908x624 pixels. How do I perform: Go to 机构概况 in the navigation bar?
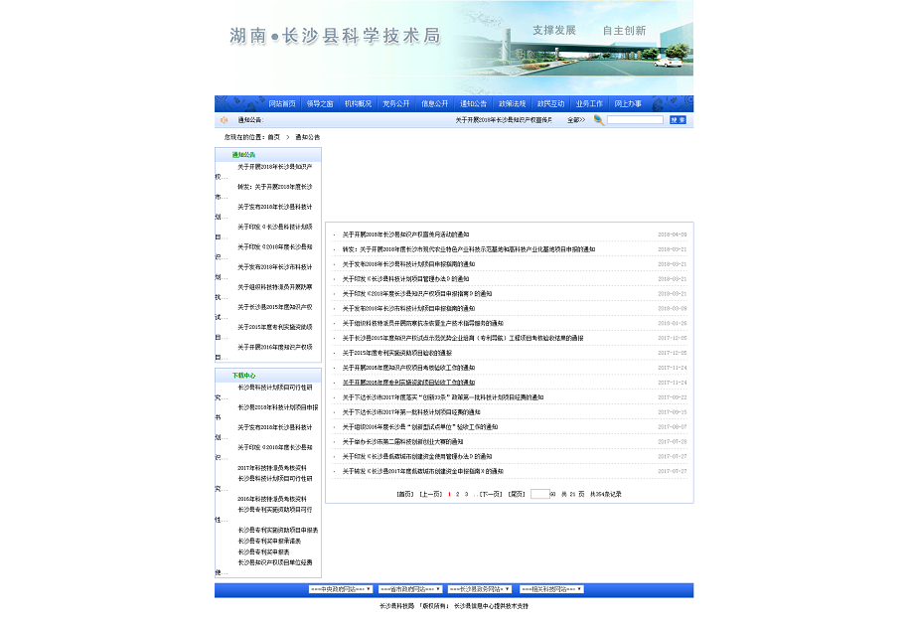coord(358,103)
